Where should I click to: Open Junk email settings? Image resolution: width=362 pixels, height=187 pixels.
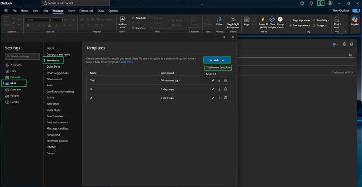pos(53,104)
